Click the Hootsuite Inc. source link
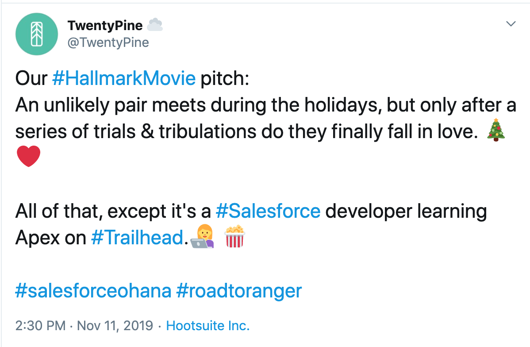Viewport: 530px width, 347px height. [208, 326]
